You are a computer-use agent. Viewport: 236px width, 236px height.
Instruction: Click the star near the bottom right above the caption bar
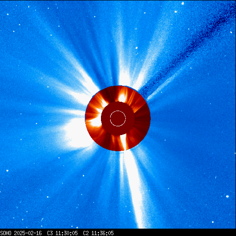click(212, 222)
